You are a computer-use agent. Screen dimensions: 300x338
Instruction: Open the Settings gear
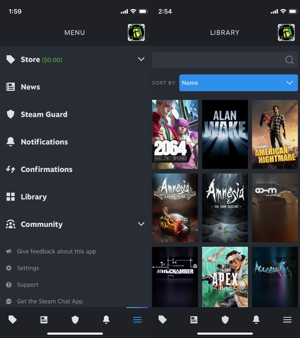(x=28, y=268)
